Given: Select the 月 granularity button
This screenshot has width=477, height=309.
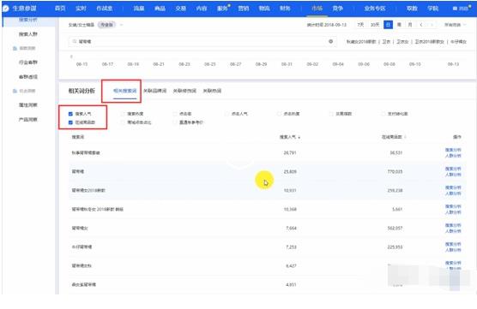Looking at the screenshot, I should (410, 25).
